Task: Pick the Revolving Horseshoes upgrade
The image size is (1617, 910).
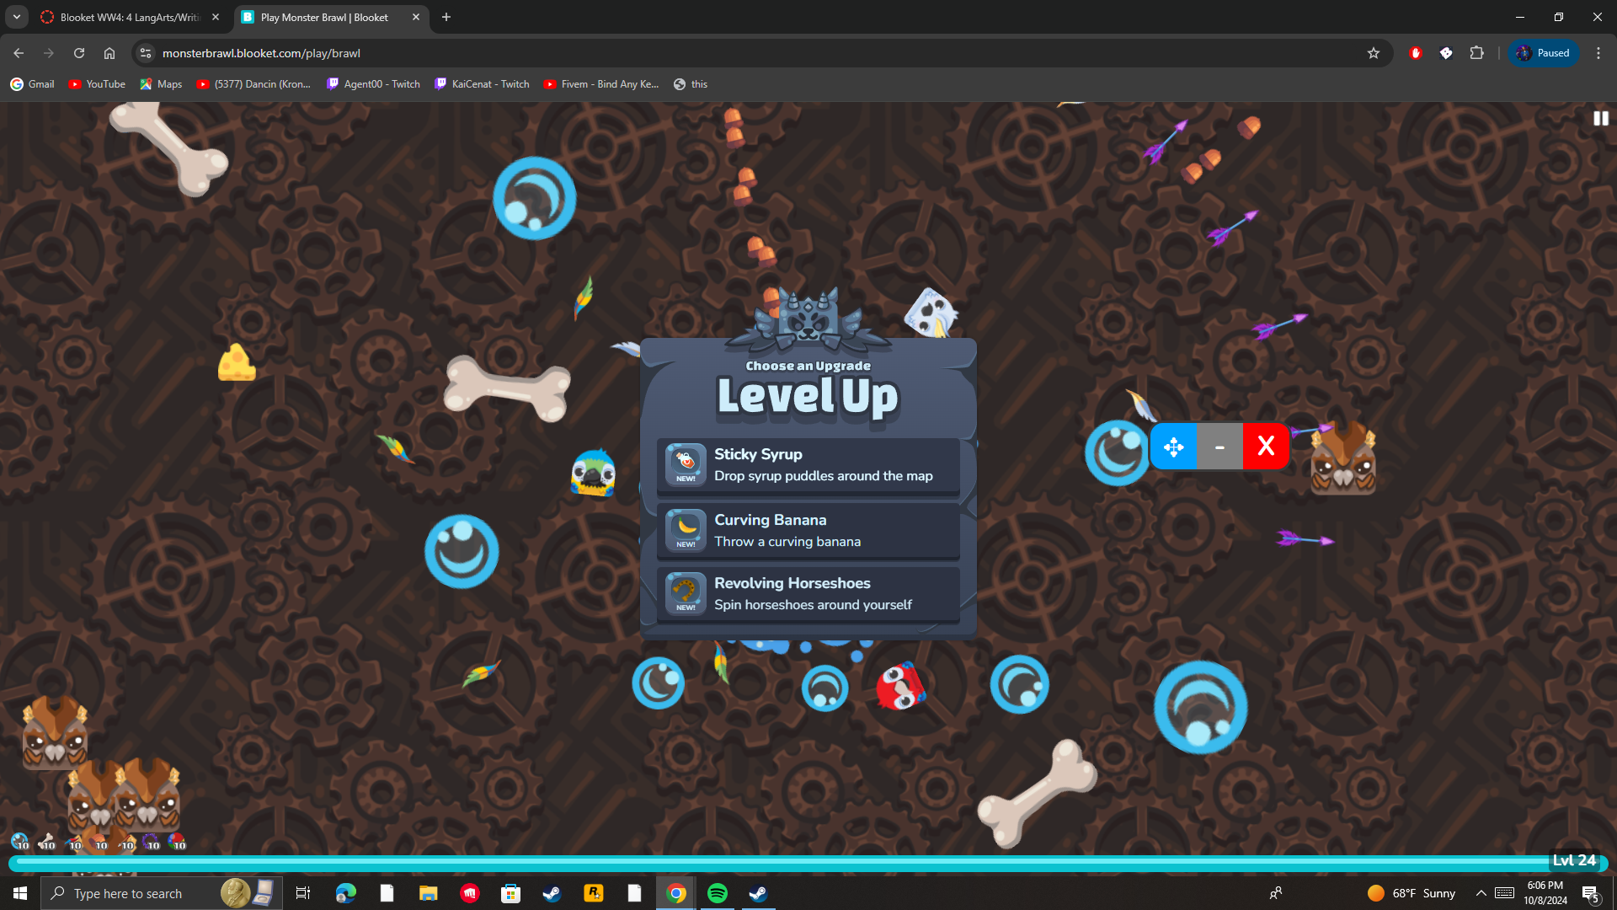Action: (808, 594)
